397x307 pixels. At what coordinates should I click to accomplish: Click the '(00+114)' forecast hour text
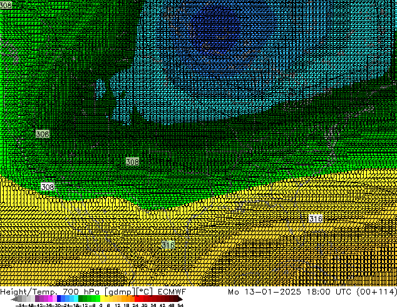coord(376,291)
